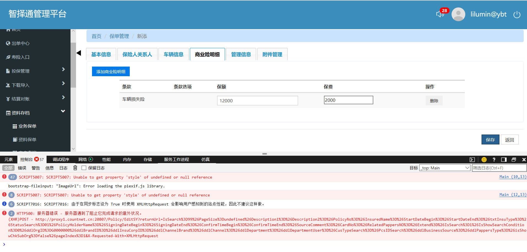The image size is (527, 252).
Task: Toggle the console drawer icon in DevTools
Action: (x=472, y=160)
